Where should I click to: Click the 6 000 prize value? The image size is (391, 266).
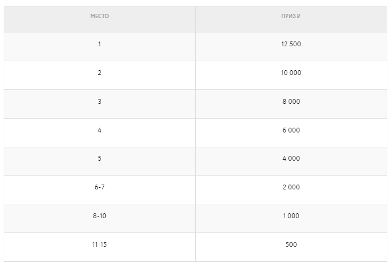click(291, 130)
